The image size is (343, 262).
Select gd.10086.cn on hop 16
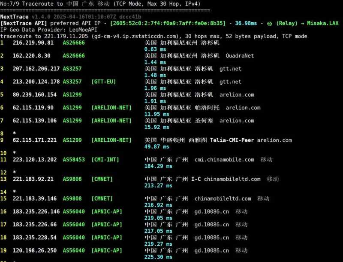(212, 211)
